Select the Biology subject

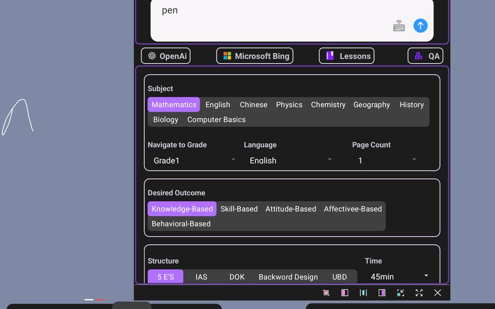(x=166, y=119)
